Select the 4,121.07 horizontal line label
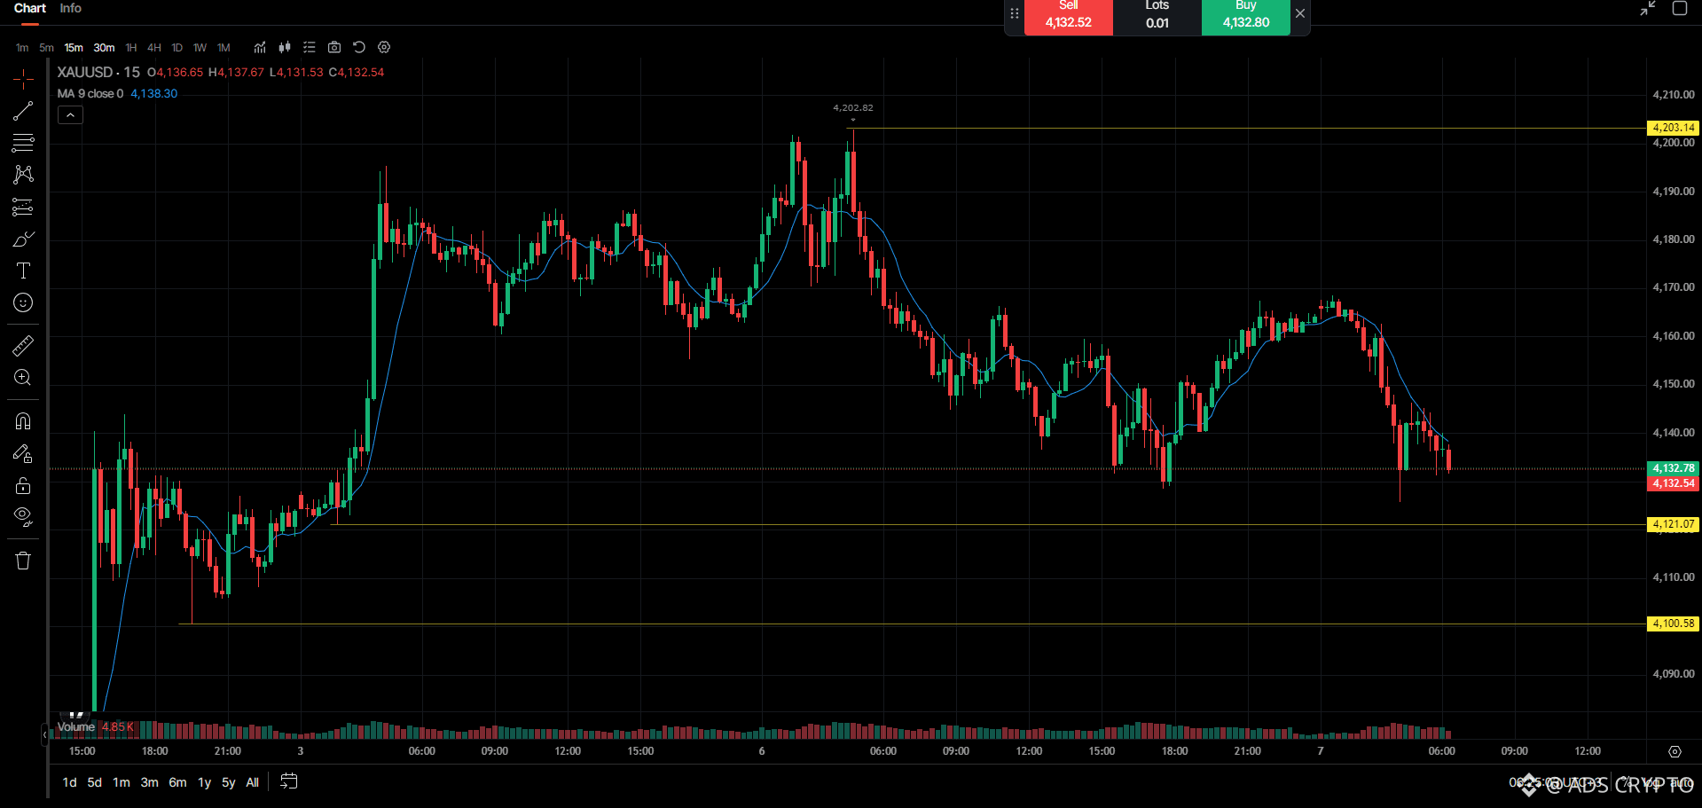Screen dimensions: 1702x808 1673,524
